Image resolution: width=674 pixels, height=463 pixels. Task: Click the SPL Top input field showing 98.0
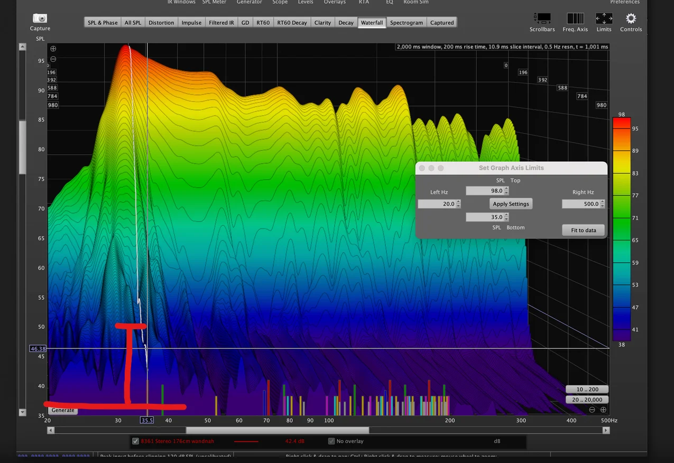(x=485, y=191)
